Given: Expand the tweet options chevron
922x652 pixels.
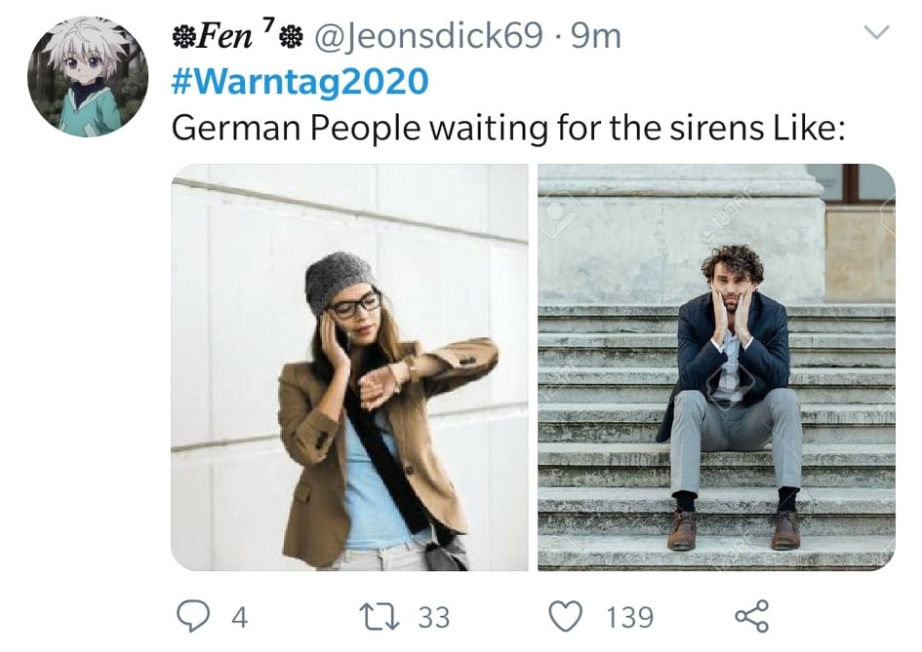Looking at the screenshot, I should (x=877, y=34).
